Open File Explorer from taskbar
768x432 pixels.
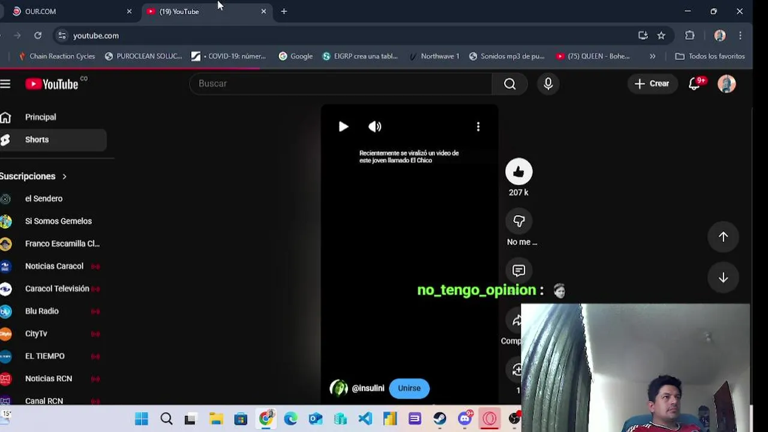point(216,419)
